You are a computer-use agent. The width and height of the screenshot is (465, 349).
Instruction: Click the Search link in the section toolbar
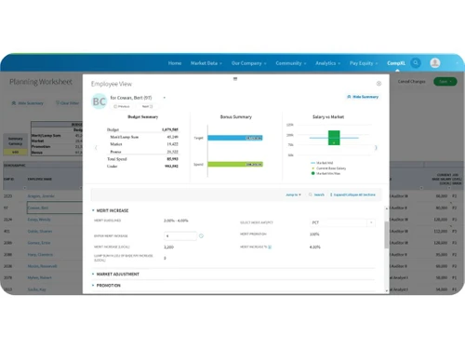316,195
